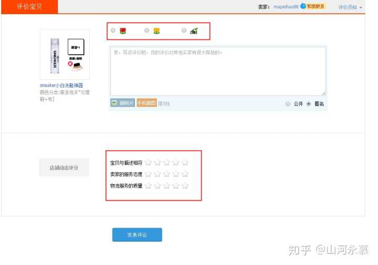
Task: Click the sneaker cleaner product thumbnail
Action: click(x=65, y=54)
